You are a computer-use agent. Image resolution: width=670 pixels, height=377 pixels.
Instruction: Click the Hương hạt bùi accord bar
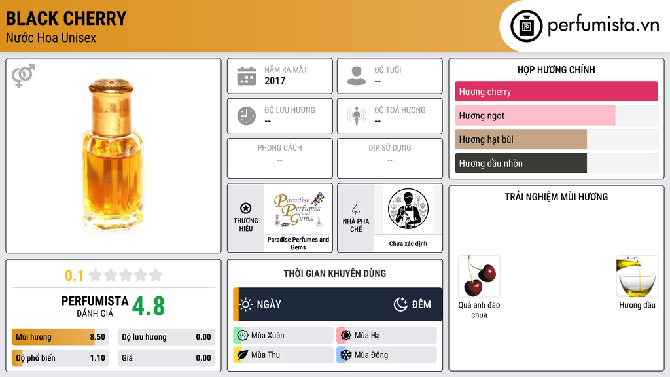[x=556, y=139]
